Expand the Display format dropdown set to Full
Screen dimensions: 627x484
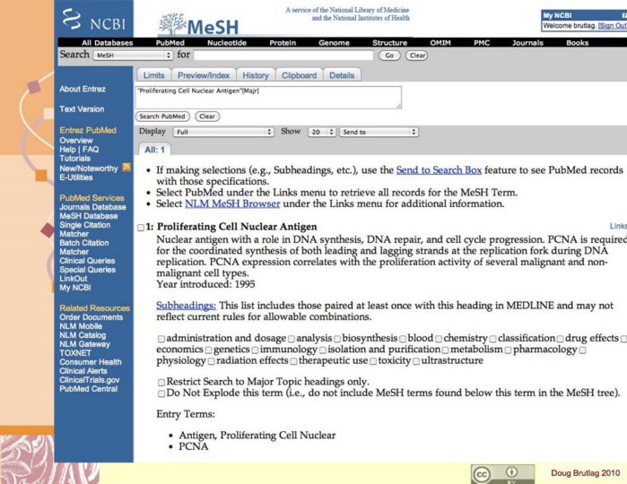(x=220, y=132)
